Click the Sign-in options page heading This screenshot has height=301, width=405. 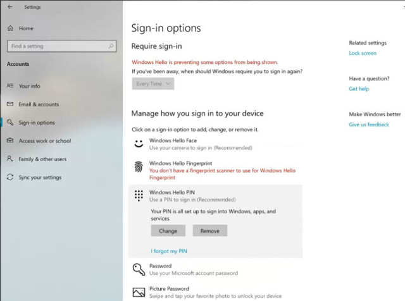[166, 28]
